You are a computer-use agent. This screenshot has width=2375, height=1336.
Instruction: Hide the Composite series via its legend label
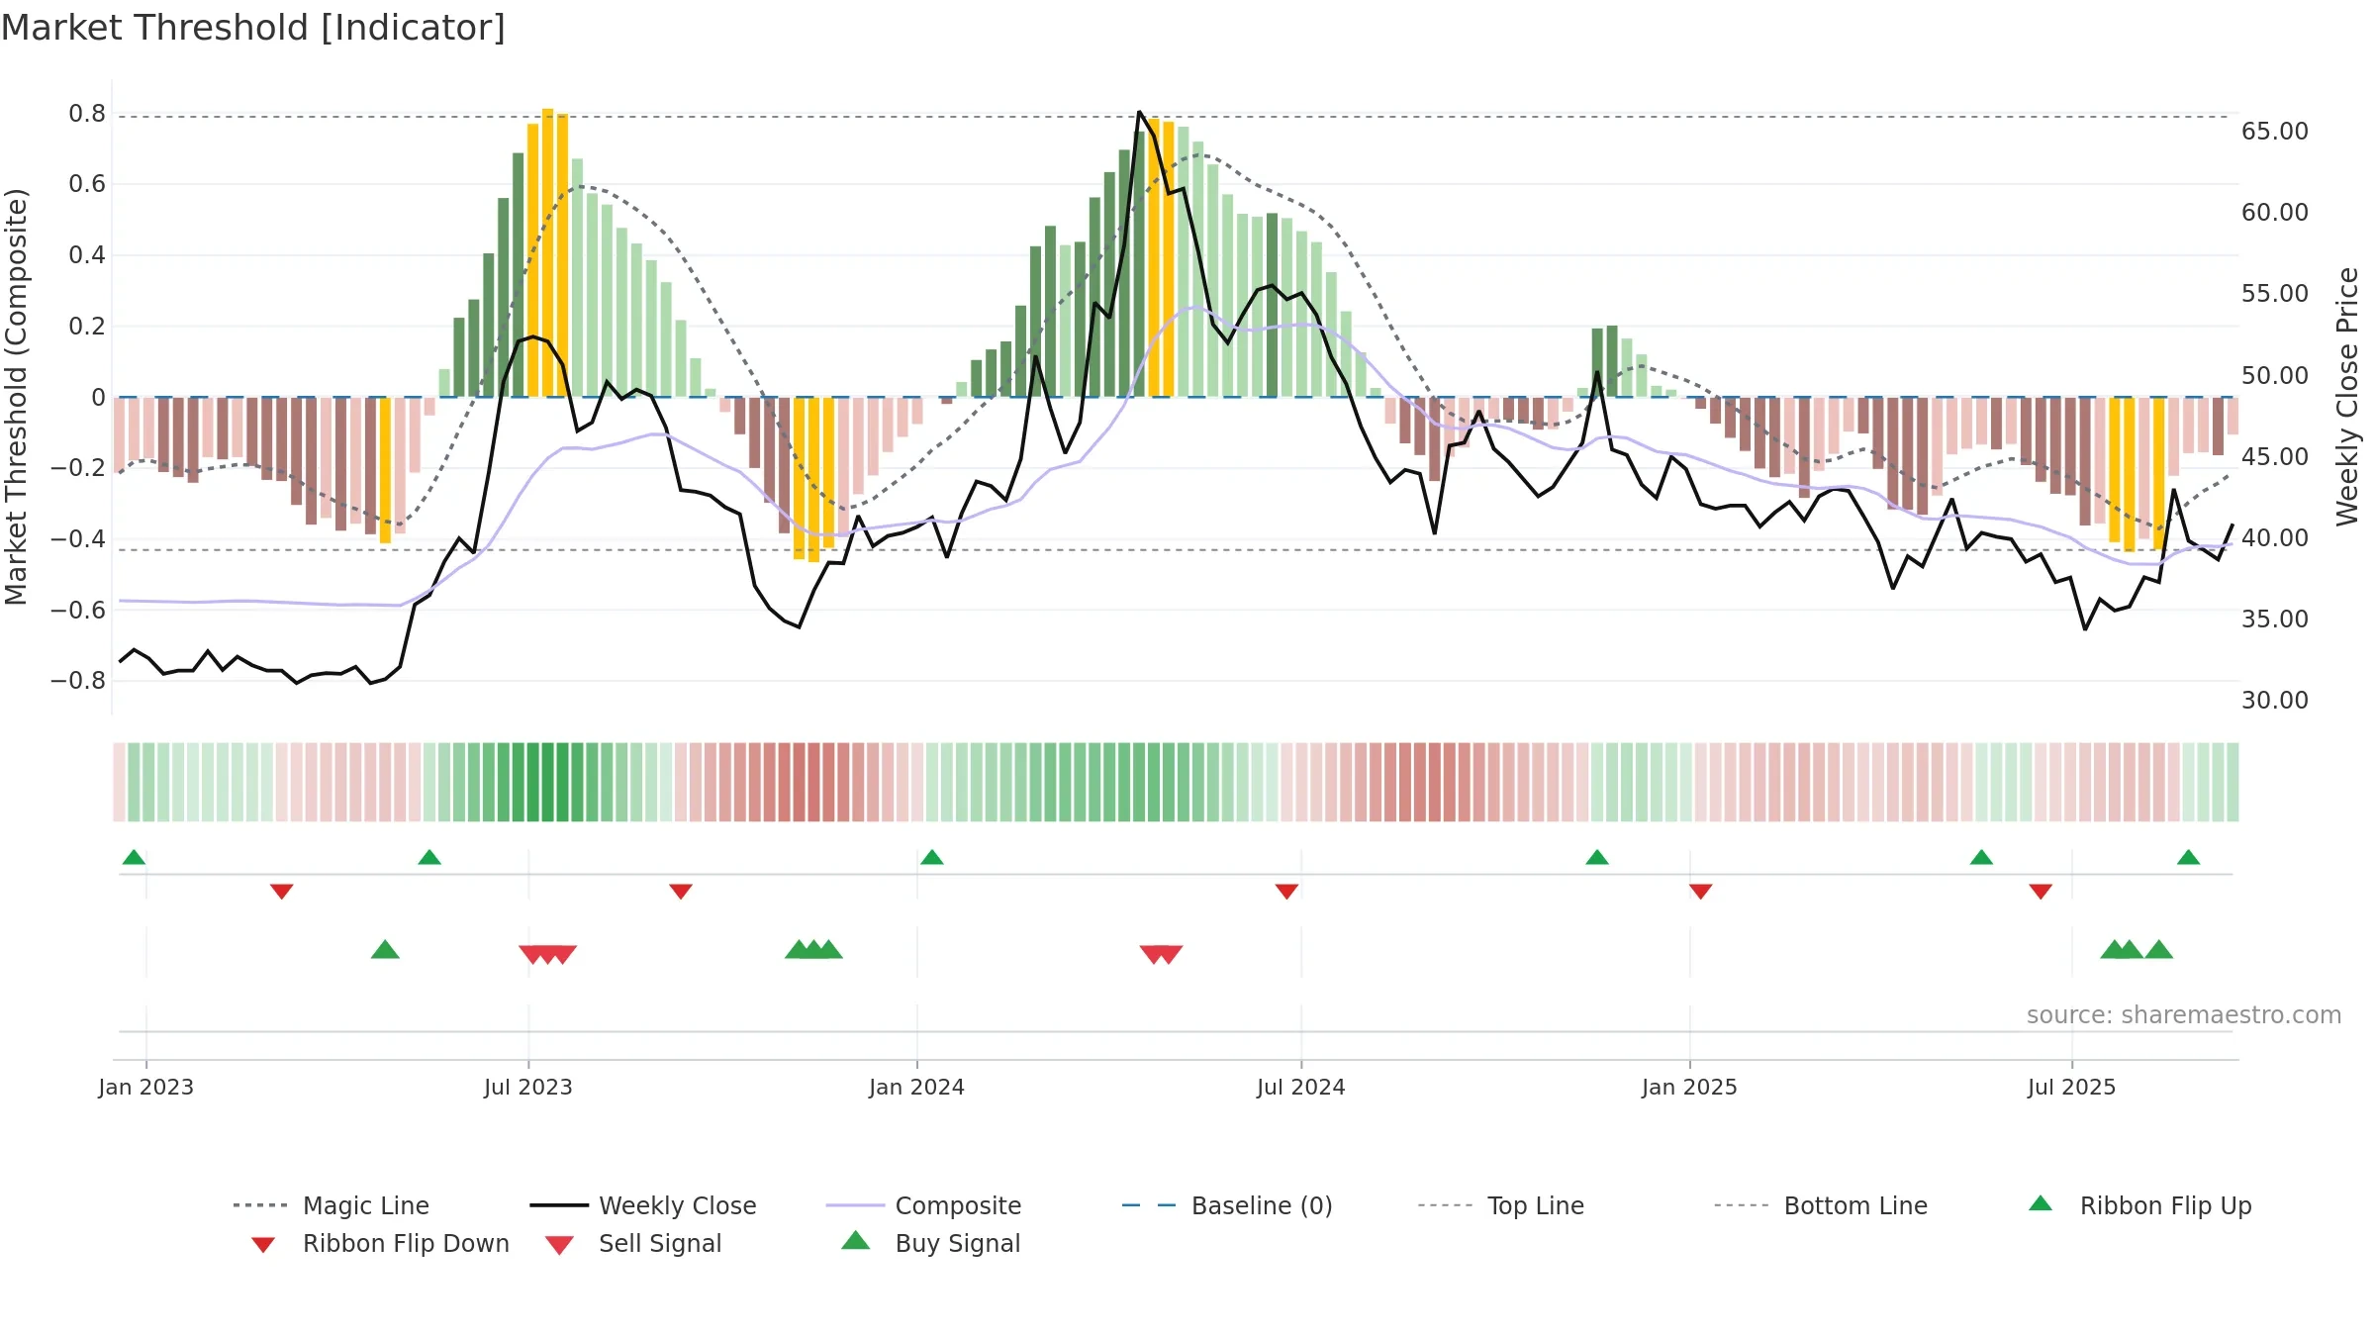[x=958, y=1206]
